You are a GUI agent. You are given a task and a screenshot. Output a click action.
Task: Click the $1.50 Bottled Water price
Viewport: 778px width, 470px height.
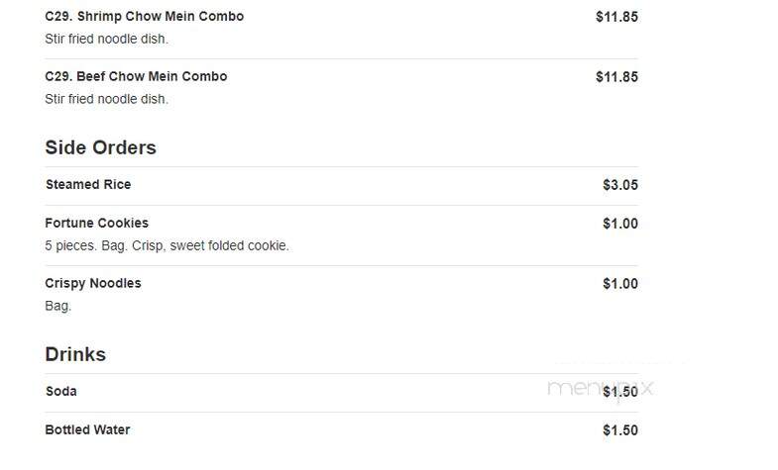[620, 430]
